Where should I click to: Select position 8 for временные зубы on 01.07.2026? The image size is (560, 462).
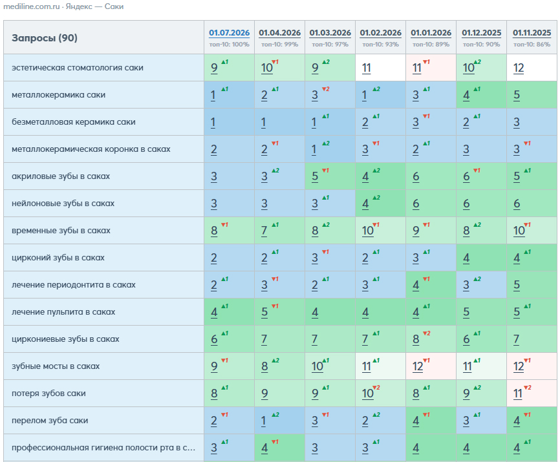click(x=214, y=231)
